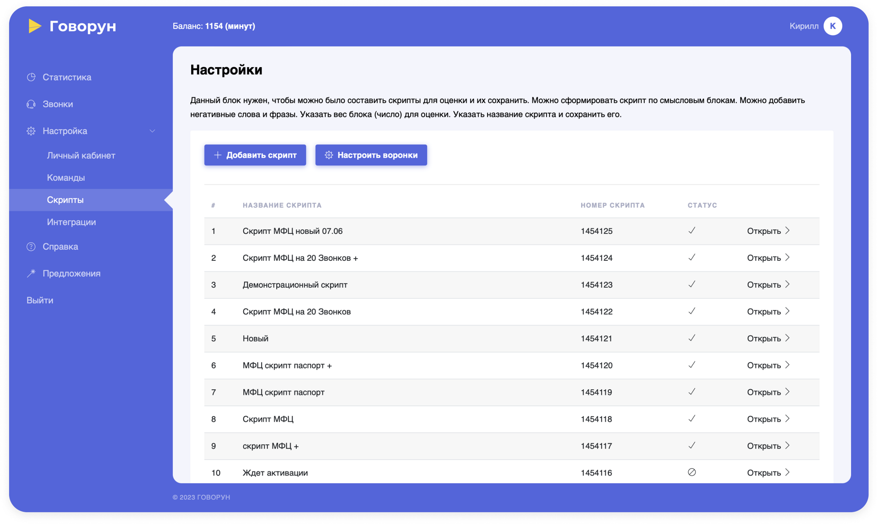Toggle status checkmark for Демонстрационный скрипт

691,285
